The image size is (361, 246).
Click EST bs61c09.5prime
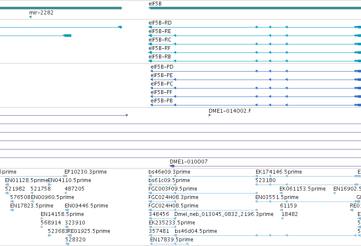pyautogui.click(x=169, y=180)
